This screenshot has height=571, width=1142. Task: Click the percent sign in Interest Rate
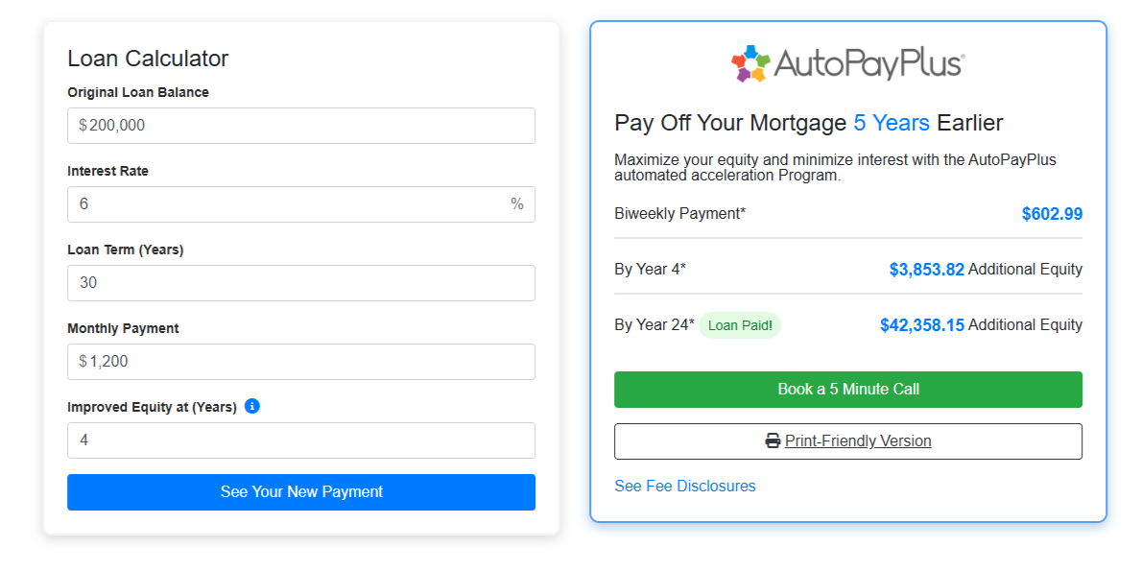[517, 204]
